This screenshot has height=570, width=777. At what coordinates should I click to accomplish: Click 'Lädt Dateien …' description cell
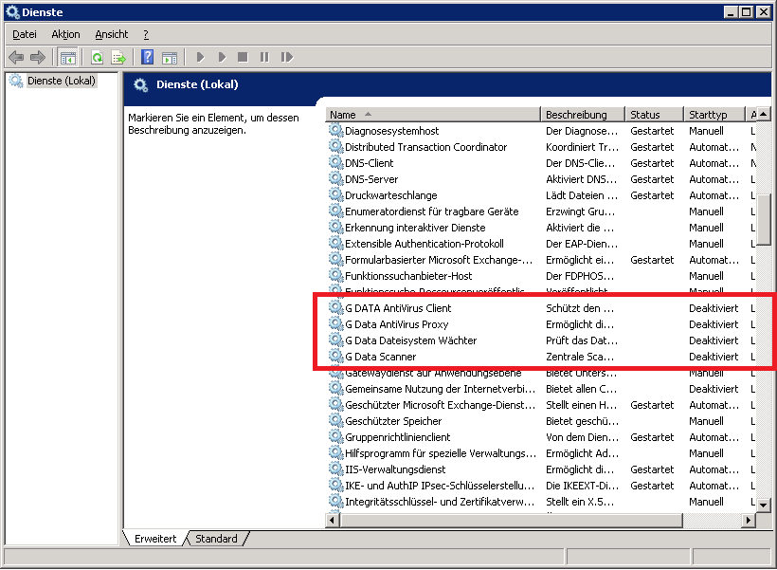click(x=582, y=195)
